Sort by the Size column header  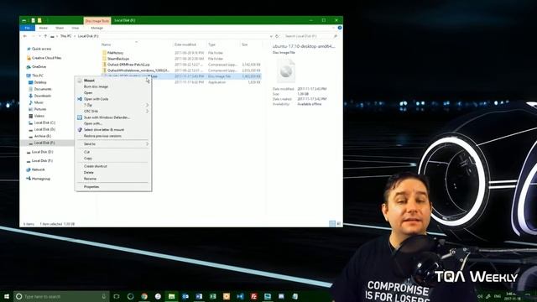click(x=244, y=44)
